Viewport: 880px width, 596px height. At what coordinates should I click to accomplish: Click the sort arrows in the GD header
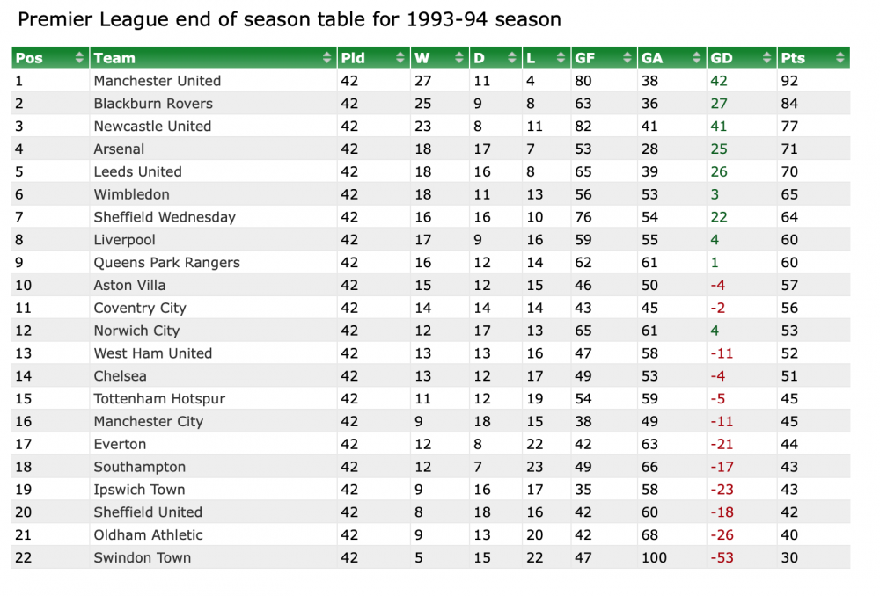767,58
